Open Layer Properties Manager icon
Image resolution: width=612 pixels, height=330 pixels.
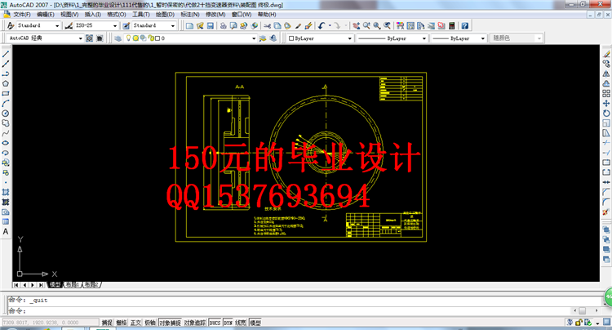pos(118,38)
